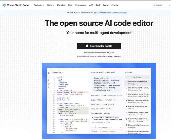Open the Insiders edition link

(x=94, y=53)
